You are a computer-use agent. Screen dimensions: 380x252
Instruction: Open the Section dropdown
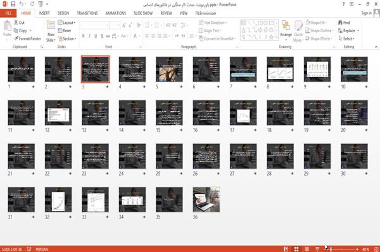point(67,39)
